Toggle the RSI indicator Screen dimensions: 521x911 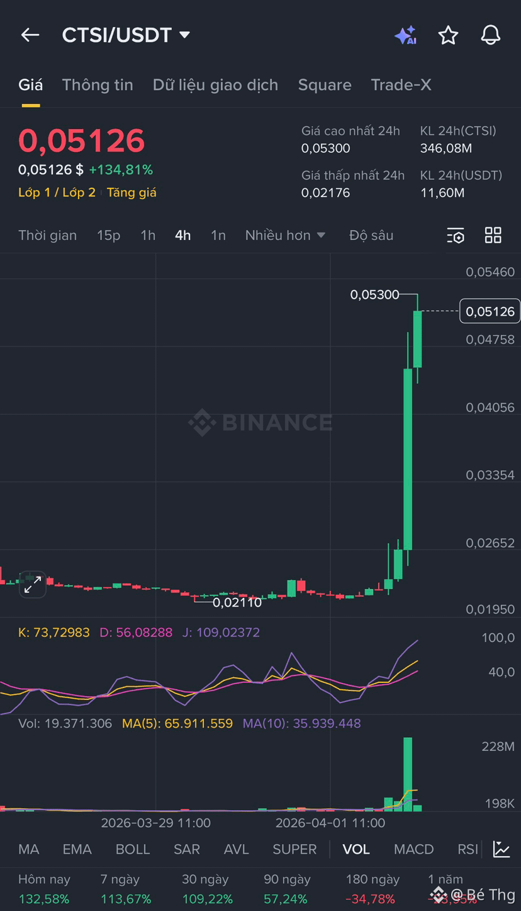468,849
